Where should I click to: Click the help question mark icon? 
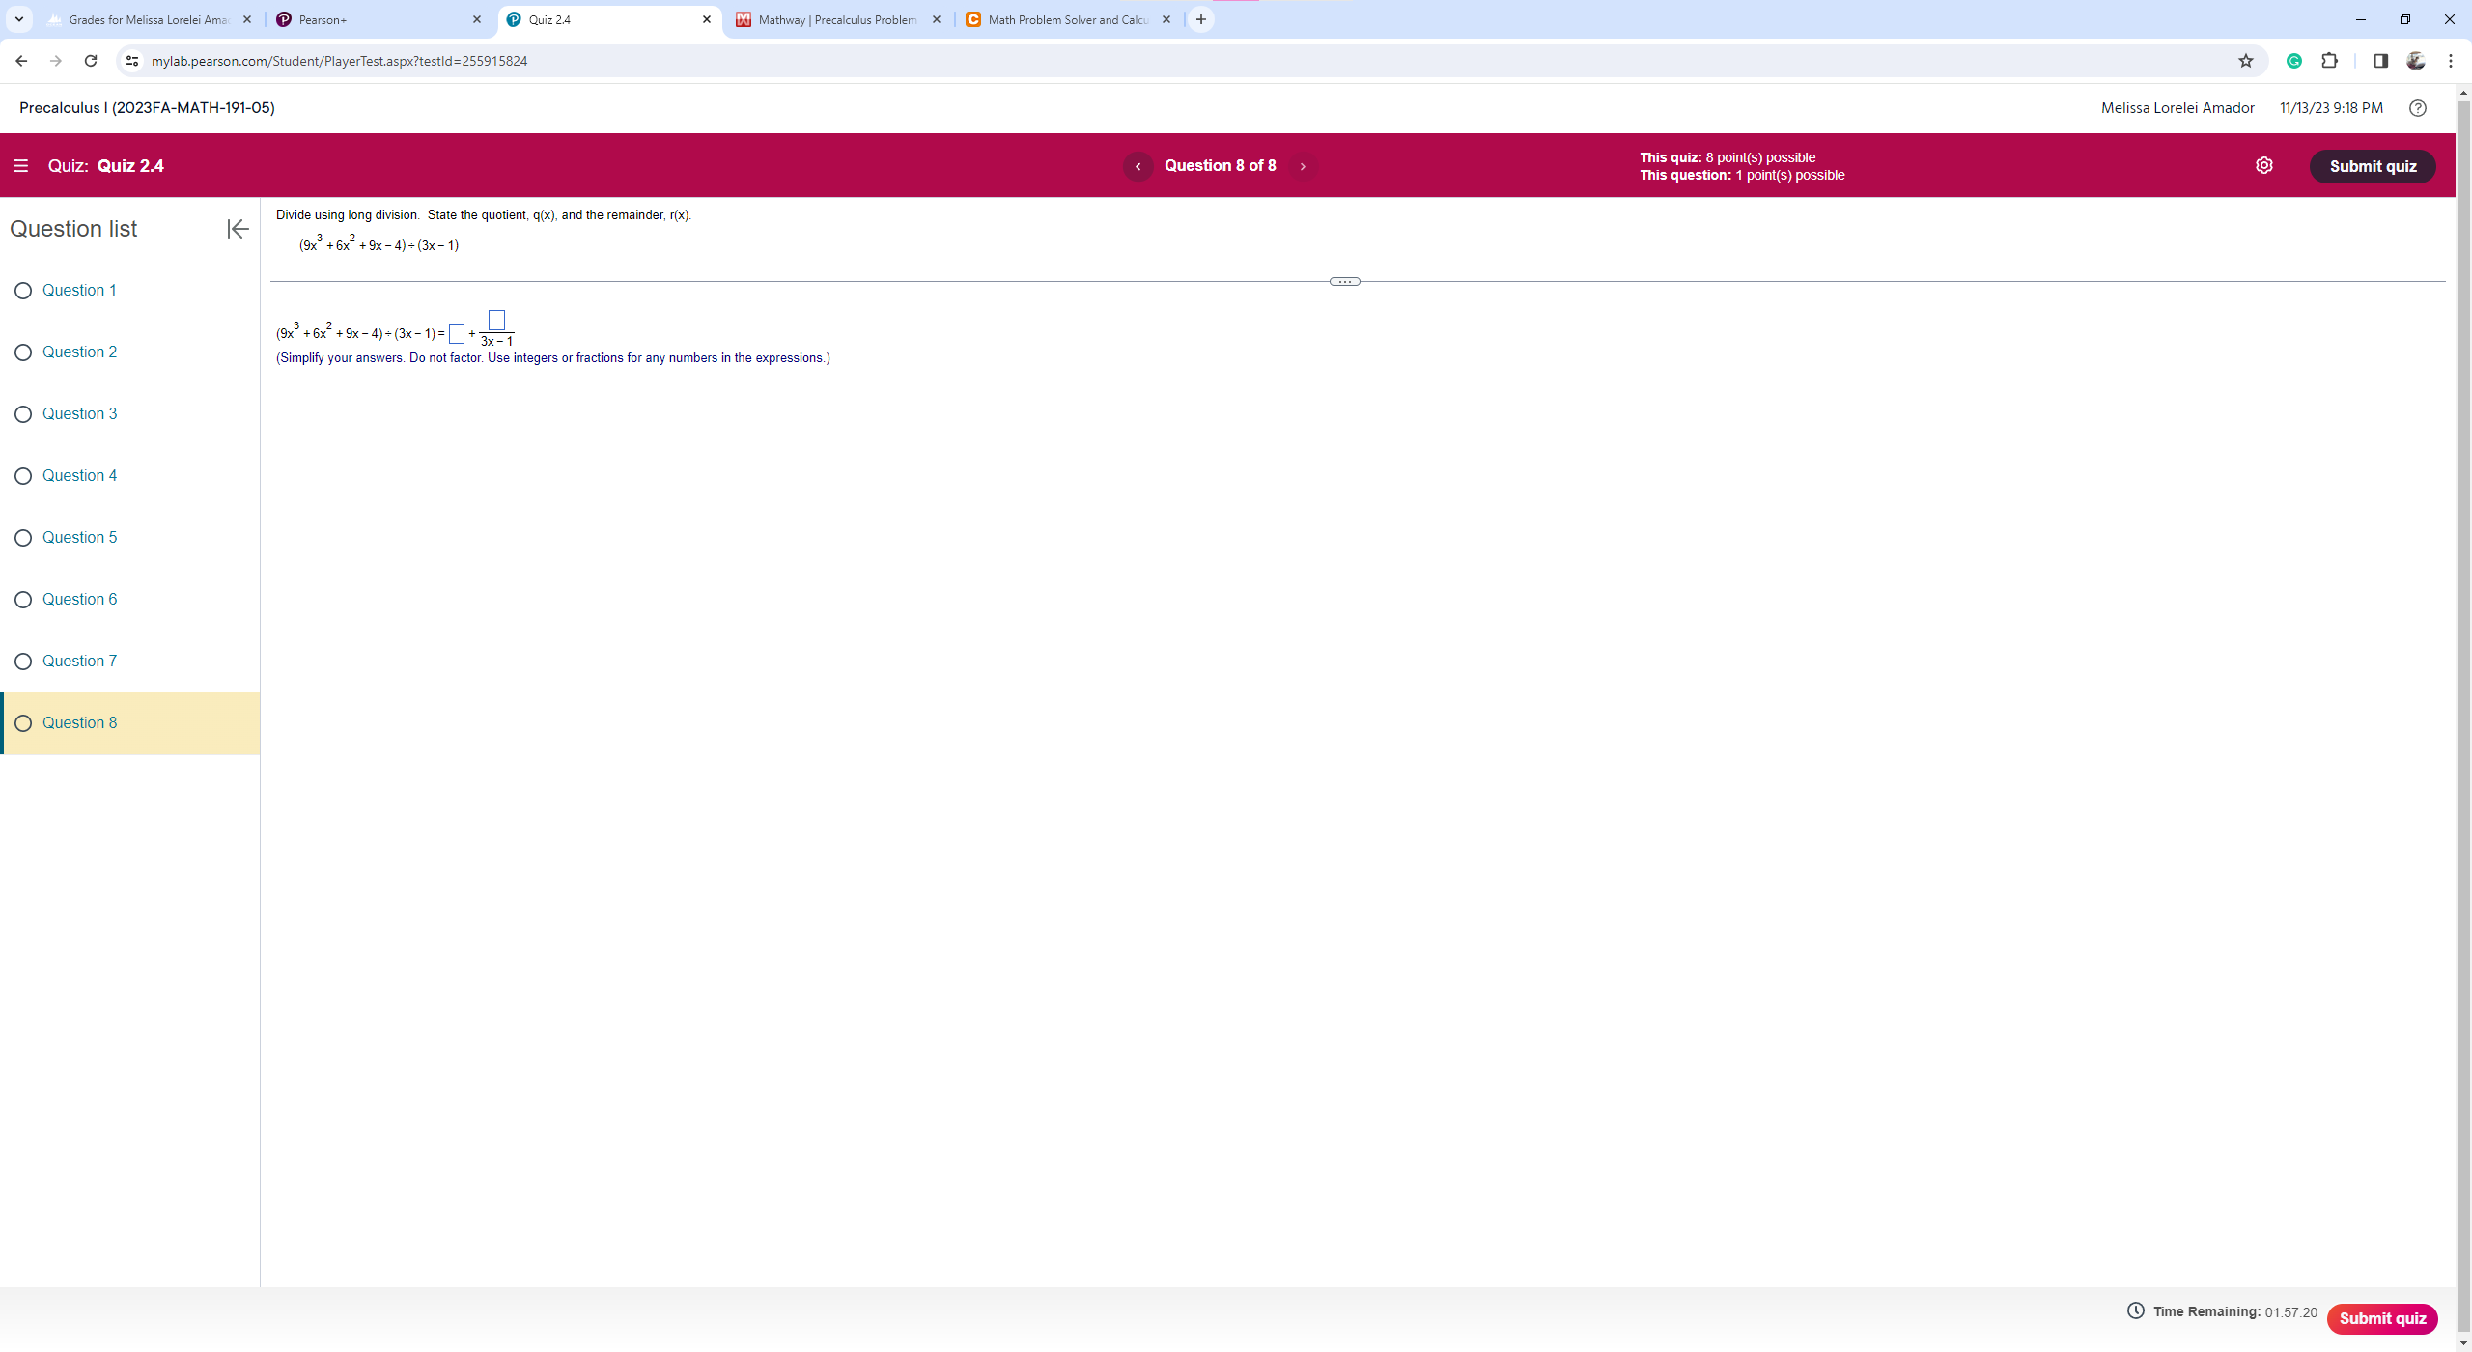[x=2417, y=107]
